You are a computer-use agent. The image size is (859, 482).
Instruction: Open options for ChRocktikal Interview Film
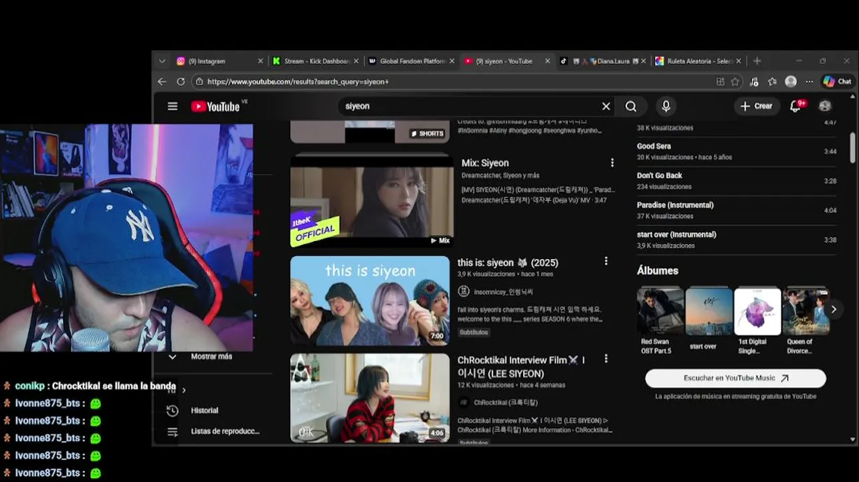click(x=606, y=359)
